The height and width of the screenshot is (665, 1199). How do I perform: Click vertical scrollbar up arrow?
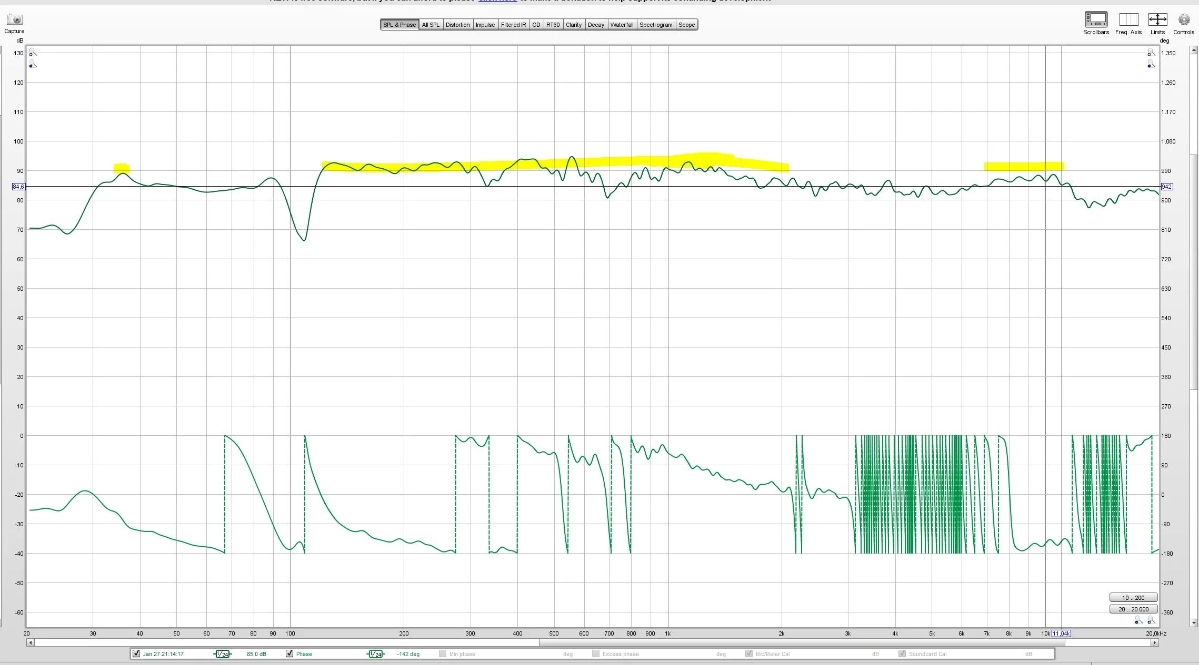[x=1193, y=50]
